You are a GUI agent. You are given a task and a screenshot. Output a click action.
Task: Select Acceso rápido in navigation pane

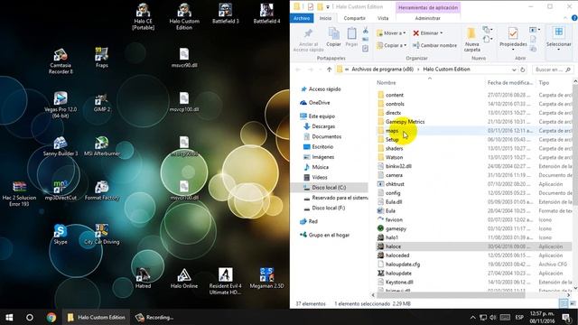322,89
